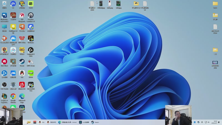222x125 pixels.
Task: Open the Microsoft Edge desktop shortcut
Action: (x=22, y=96)
